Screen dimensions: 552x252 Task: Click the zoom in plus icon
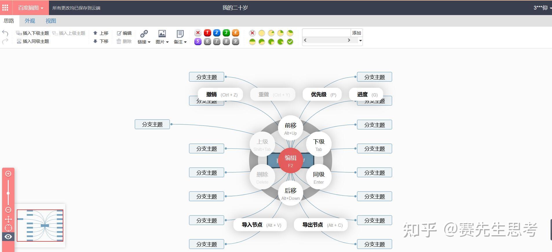tap(8, 174)
